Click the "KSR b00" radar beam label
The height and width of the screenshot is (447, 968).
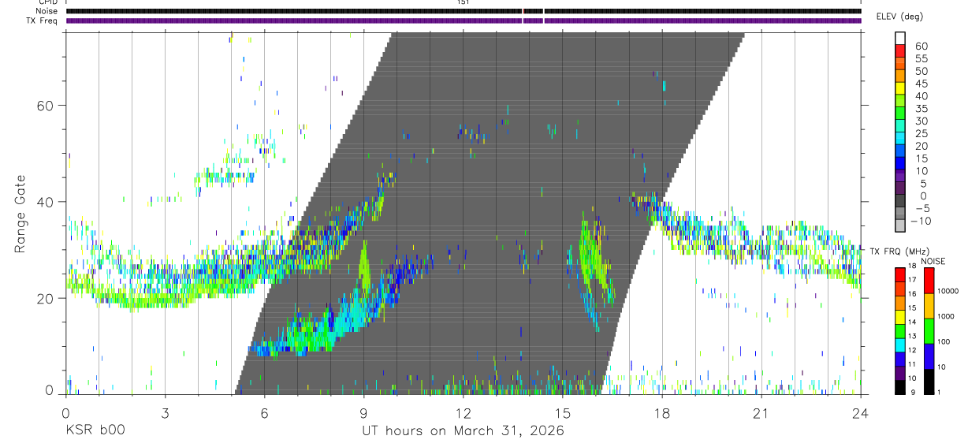point(95,430)
